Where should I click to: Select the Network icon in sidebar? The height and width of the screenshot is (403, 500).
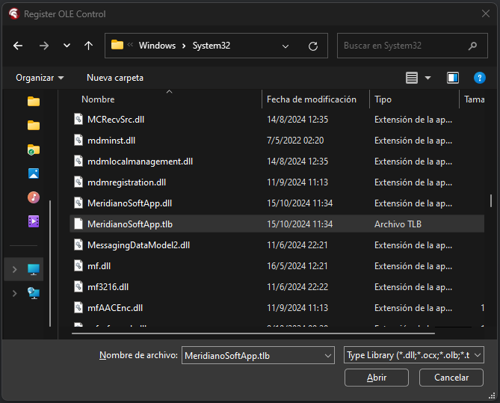point(34,293)
